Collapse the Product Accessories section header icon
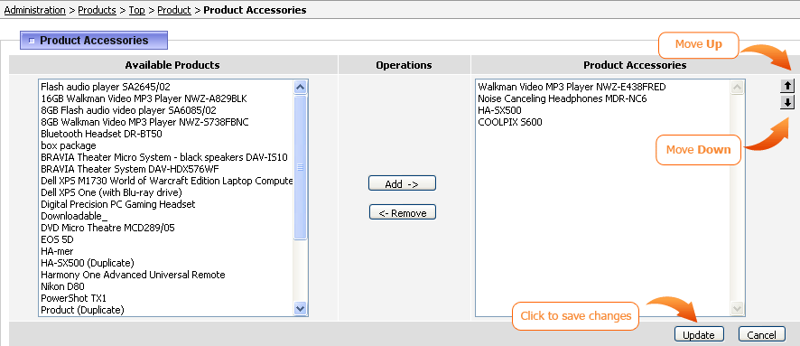The width and height of the screenshot is (800, 346). [x=32, y=41]
